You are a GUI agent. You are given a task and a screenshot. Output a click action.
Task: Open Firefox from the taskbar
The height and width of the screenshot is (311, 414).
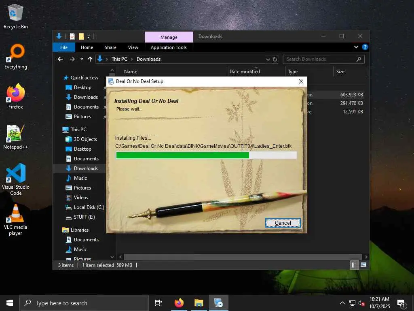click(x=179, y=303)
